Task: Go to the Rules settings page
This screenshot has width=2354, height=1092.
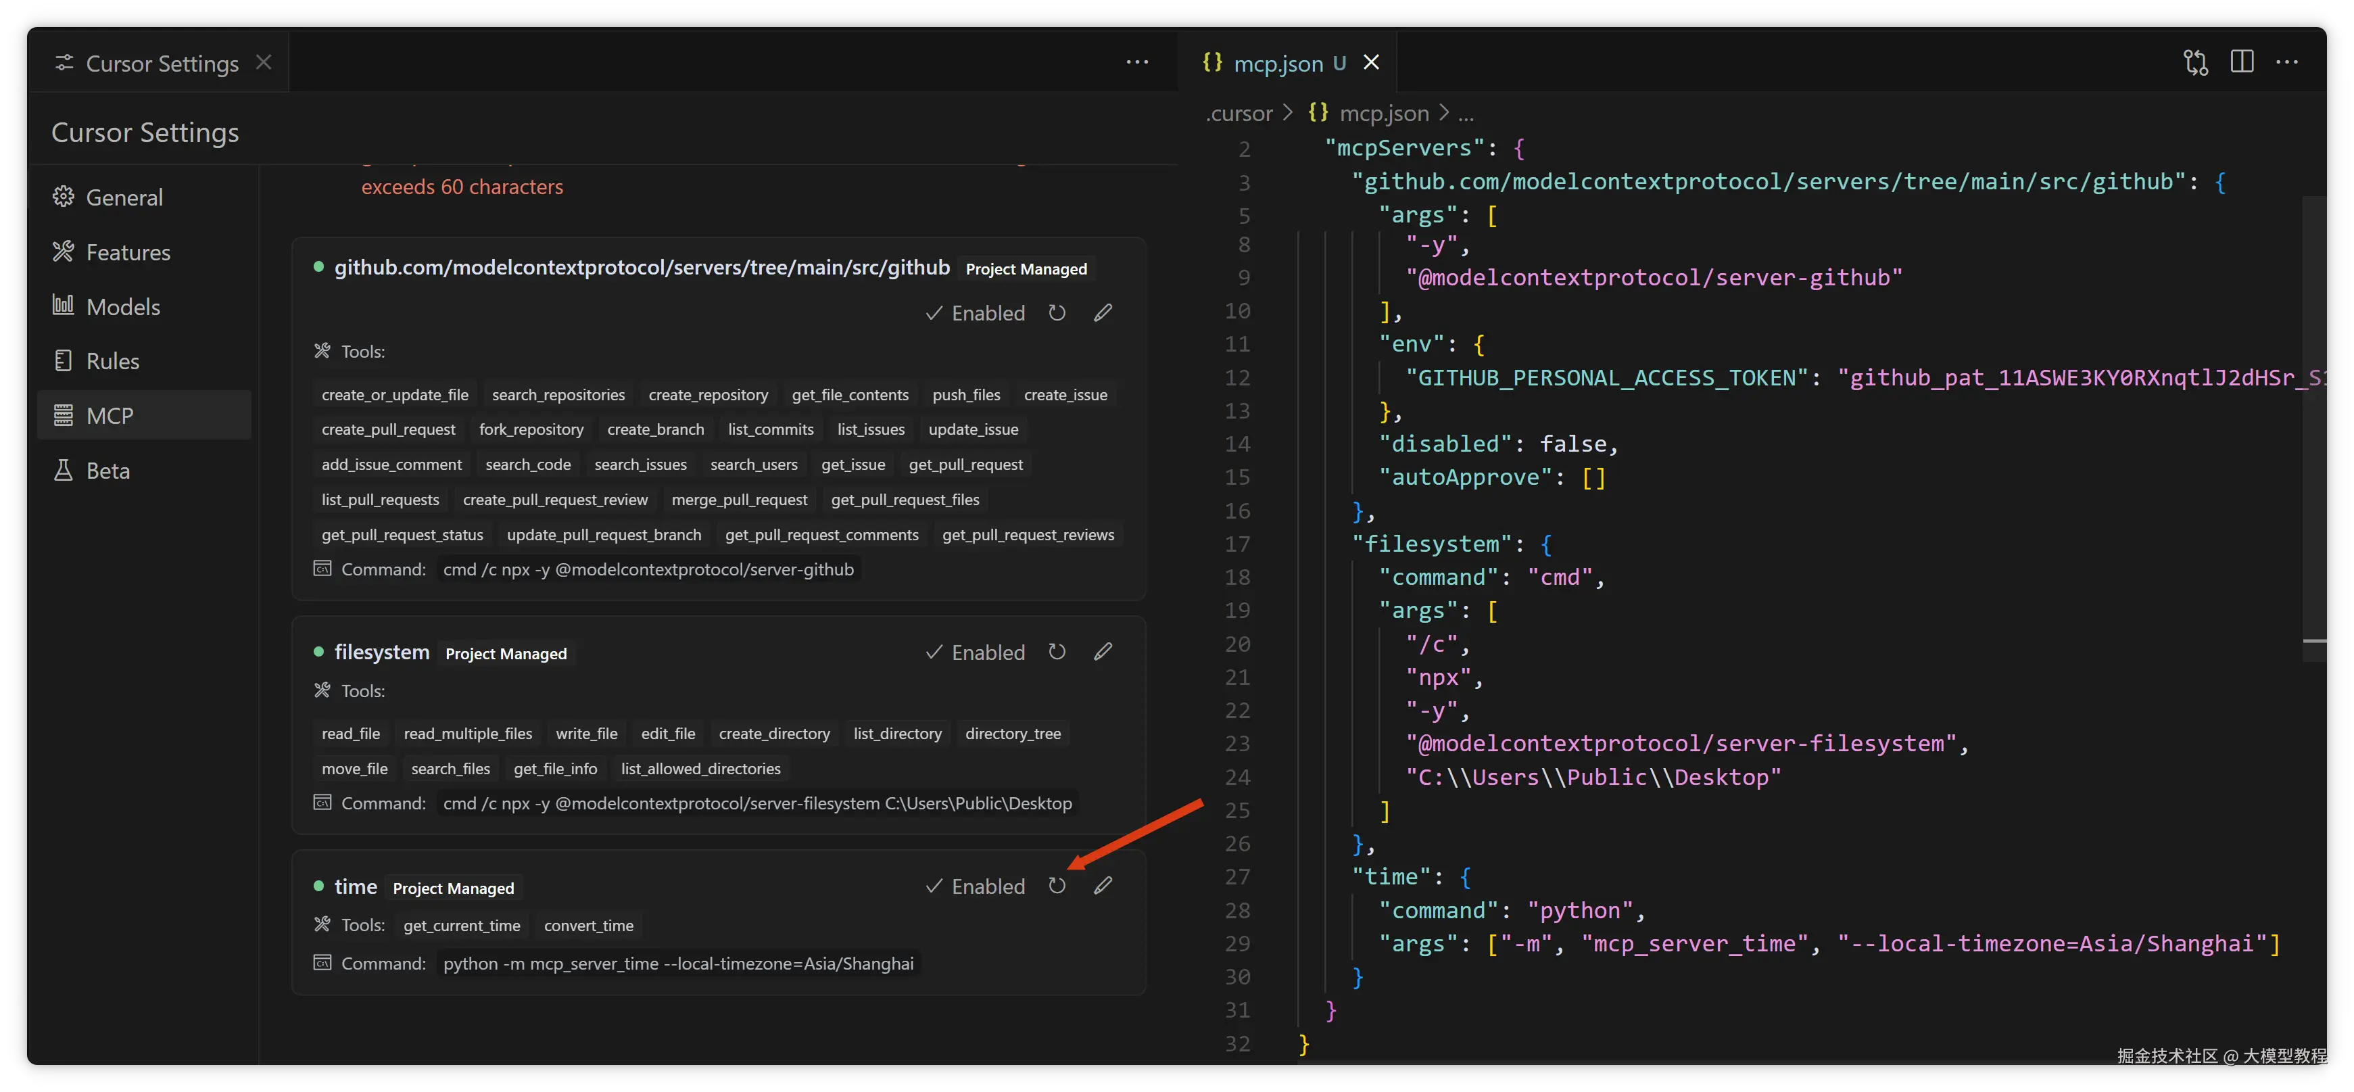Action: click(x=112, y=361)
